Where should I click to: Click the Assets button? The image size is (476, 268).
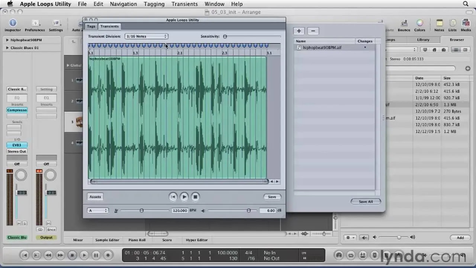pos(95,197)
